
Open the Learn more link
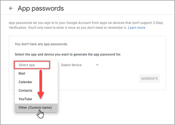click(x=136, y=28)
